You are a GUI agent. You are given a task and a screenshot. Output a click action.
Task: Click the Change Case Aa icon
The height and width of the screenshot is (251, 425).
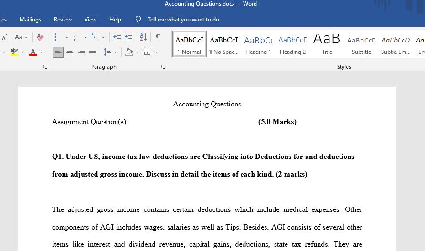[19, 37]
